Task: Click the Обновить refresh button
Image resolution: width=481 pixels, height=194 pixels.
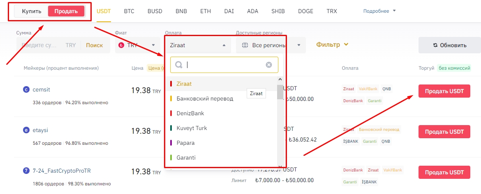Action: coord(449,45)
